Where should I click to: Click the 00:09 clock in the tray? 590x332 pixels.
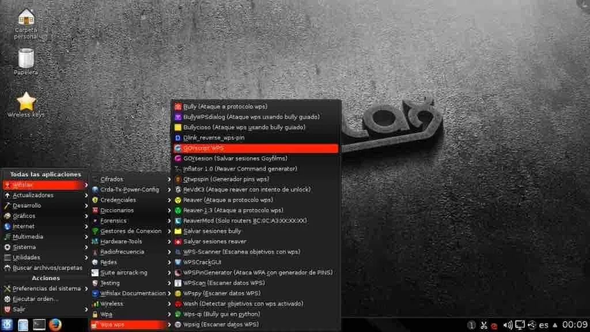(574, 325)
